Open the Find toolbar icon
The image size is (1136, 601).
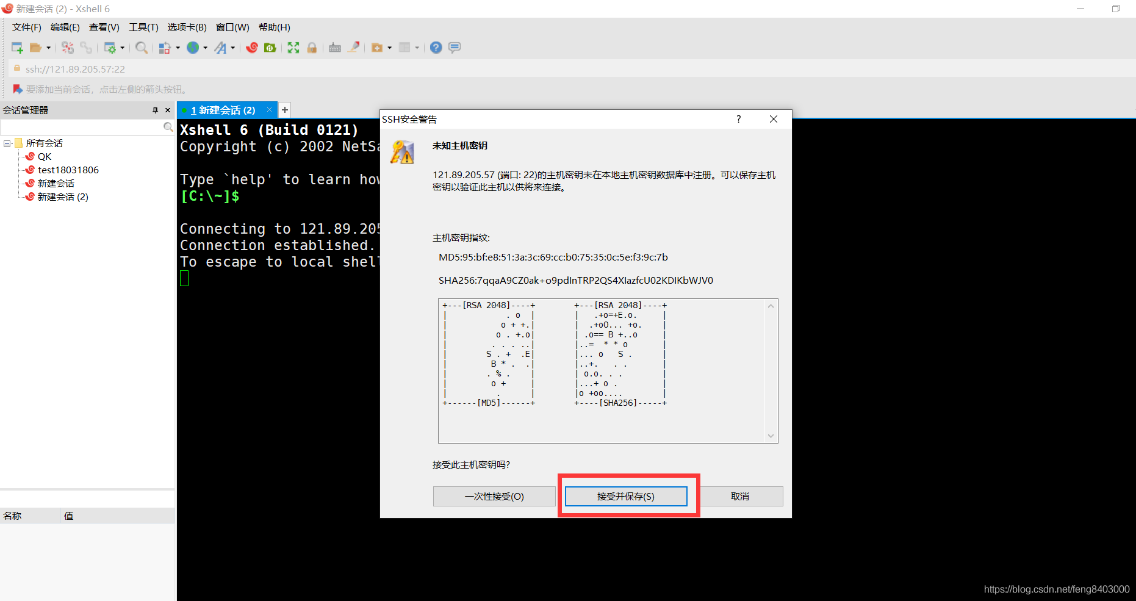point(141,47)
